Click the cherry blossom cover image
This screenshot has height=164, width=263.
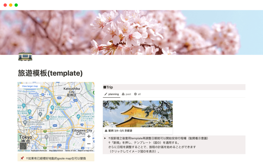pos(131,32)
